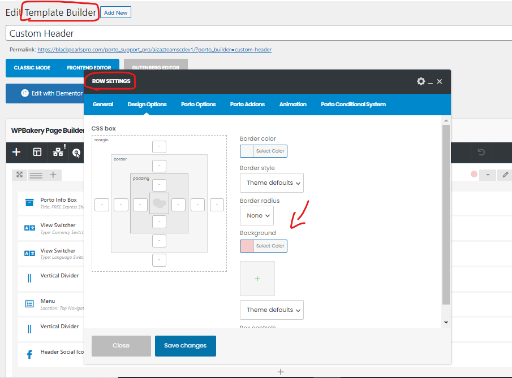Click the first Vertical Divider icon
Viewport: 512px width, 378px height.
(x=29, y=278)
